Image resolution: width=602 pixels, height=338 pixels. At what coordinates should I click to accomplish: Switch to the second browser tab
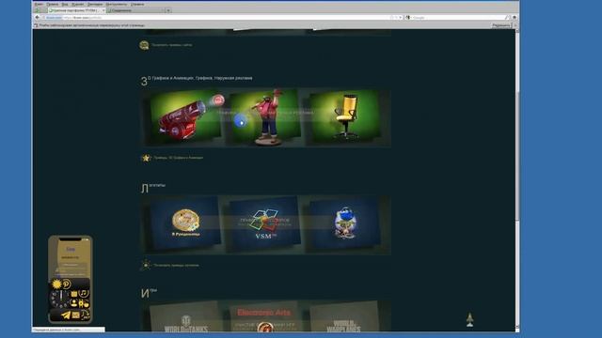coord(135,10)
